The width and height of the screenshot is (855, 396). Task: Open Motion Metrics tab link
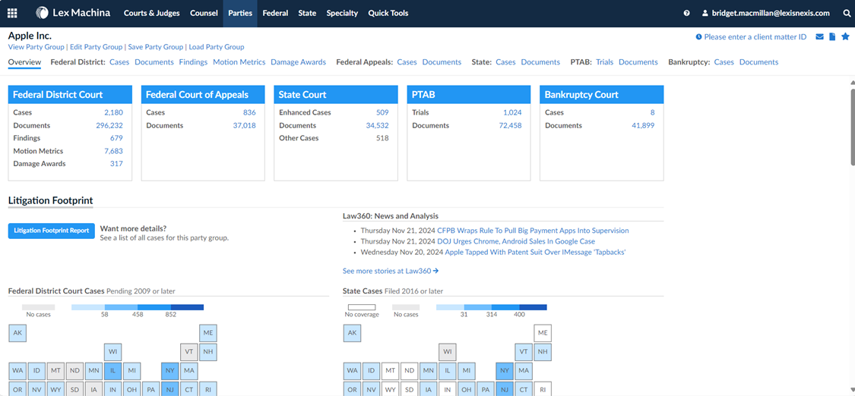click(239, 62)
